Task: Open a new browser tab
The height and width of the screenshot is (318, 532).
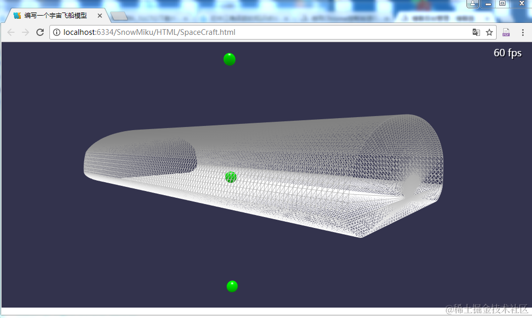Action: tap(119, 16)
